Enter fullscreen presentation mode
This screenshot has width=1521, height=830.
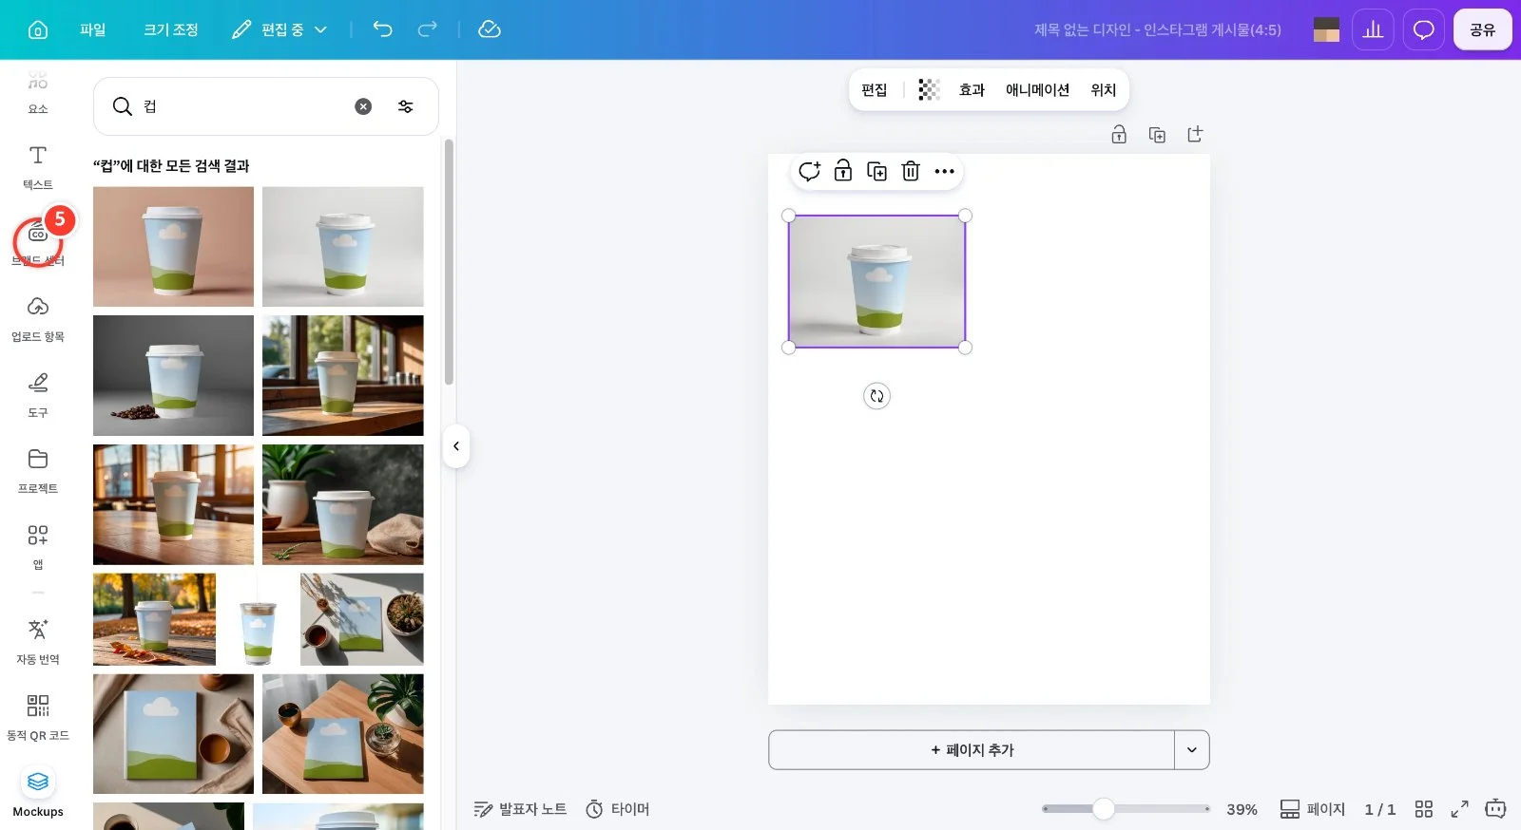coord(1459,809)
